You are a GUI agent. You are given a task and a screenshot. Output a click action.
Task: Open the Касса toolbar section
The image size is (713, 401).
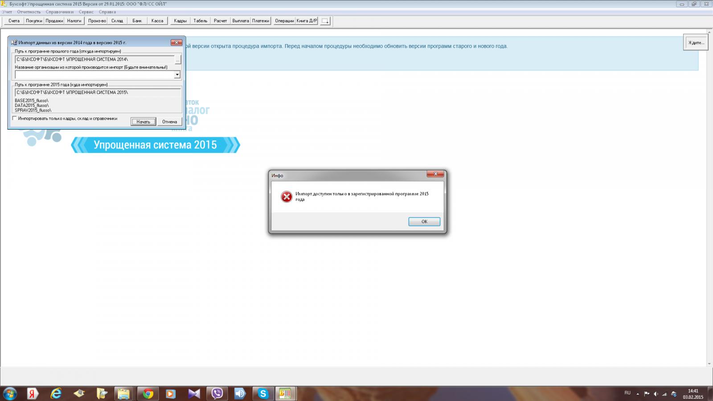pos(157,21)
